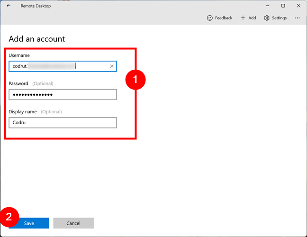Click the Display name label text

[23, 112]
